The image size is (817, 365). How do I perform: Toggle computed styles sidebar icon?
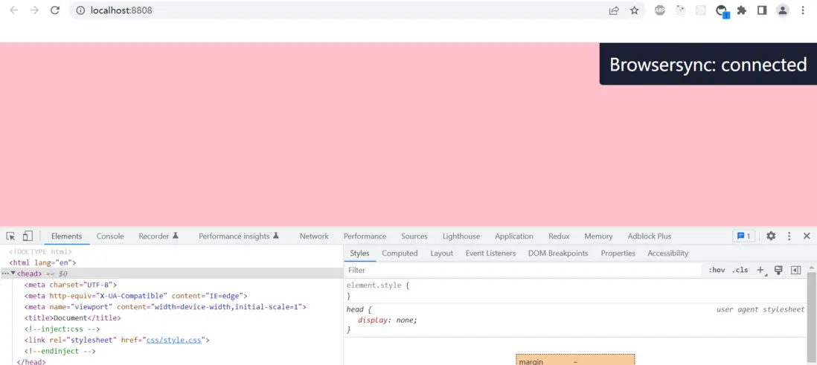tap(795, 270)
